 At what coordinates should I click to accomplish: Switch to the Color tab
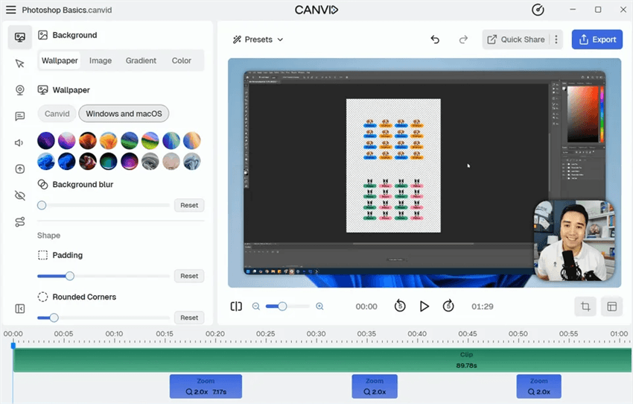pos(181,60)
